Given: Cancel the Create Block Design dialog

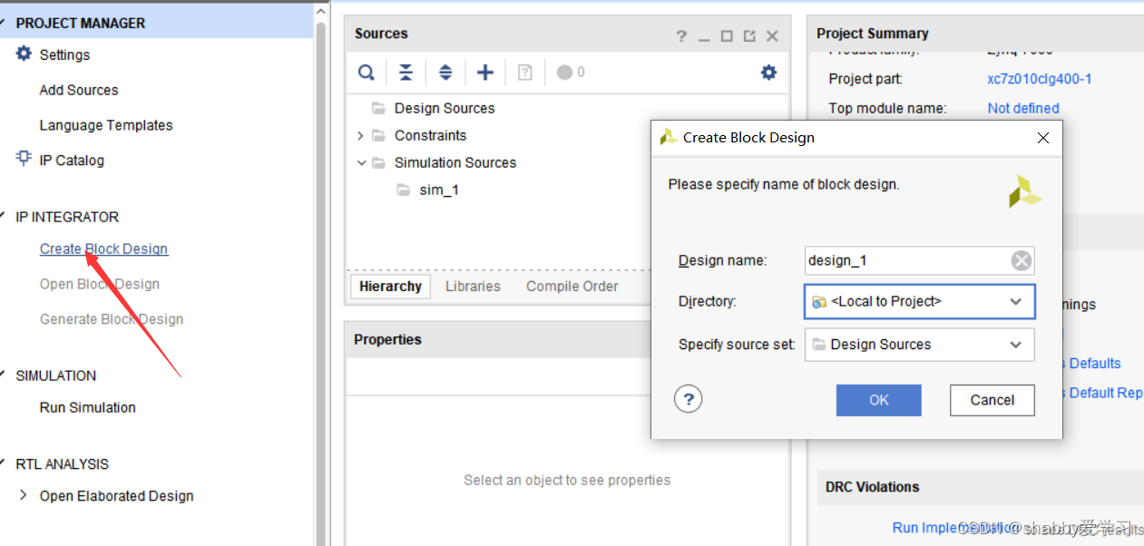Looking at the screenshot, I should [x=992, y=400].
